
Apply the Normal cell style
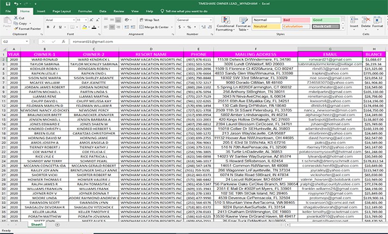pyautogui.click(x=266, y=20)
